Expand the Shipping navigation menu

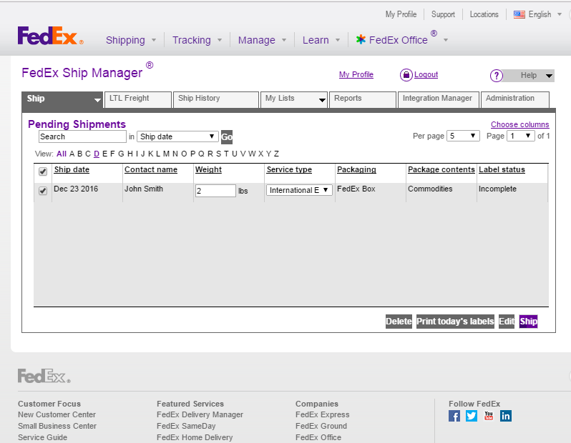(x=131, y=40)
